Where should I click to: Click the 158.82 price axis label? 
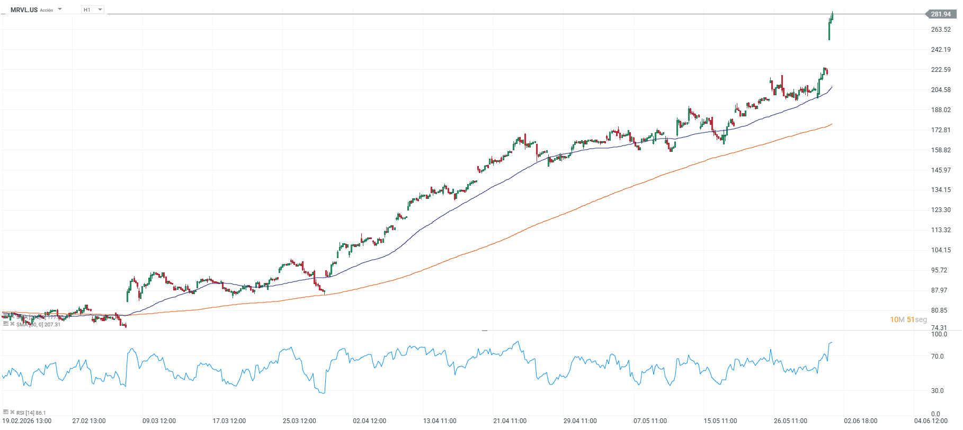coord(941,150)
